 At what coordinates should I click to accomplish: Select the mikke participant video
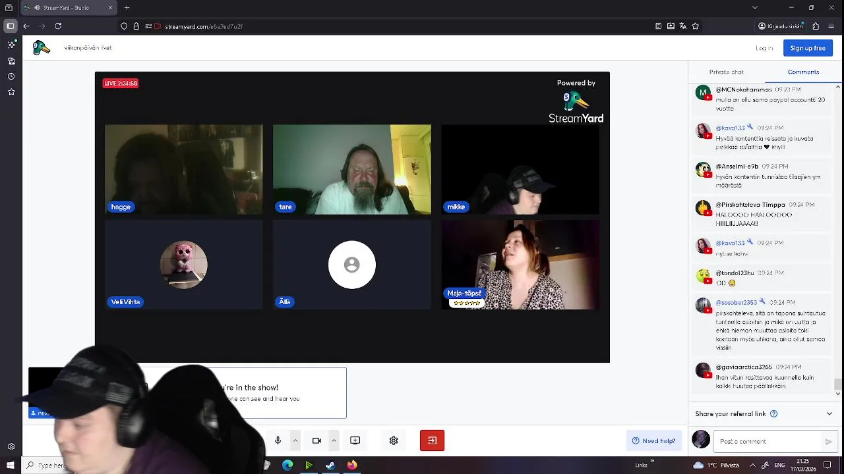click(520, 169)
